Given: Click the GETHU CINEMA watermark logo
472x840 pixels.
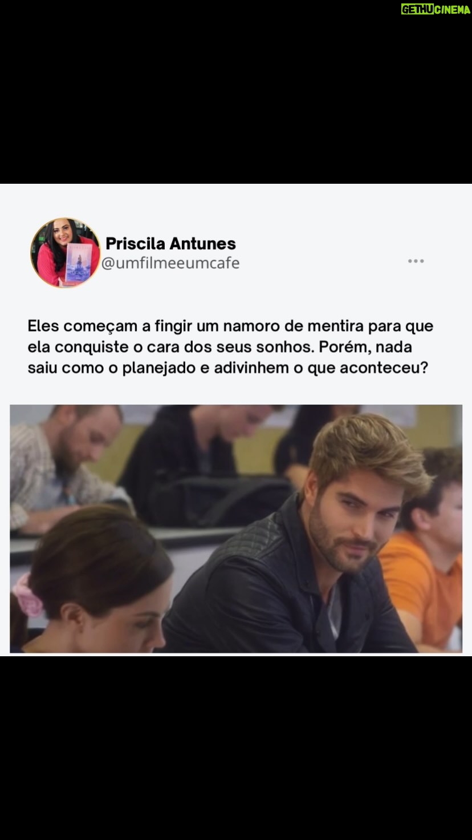Looking at the screenshot, I should click(436, 9).
